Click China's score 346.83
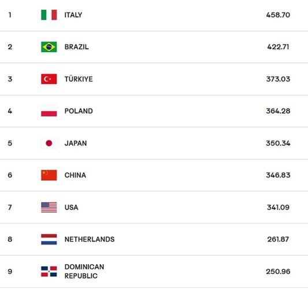This screenshot has height=289, width=308. coord(278,175)
